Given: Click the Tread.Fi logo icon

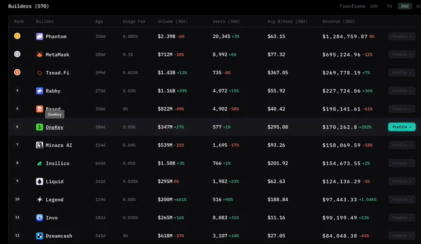Looking at the screenshot, I should (40, 73).
